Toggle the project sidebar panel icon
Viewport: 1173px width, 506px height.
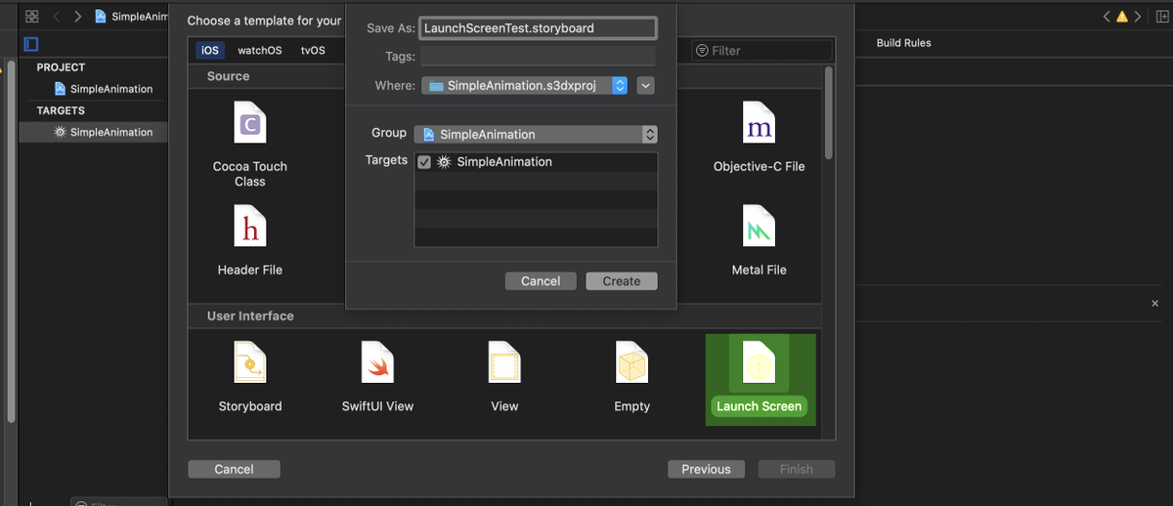(x=31, y=44)
